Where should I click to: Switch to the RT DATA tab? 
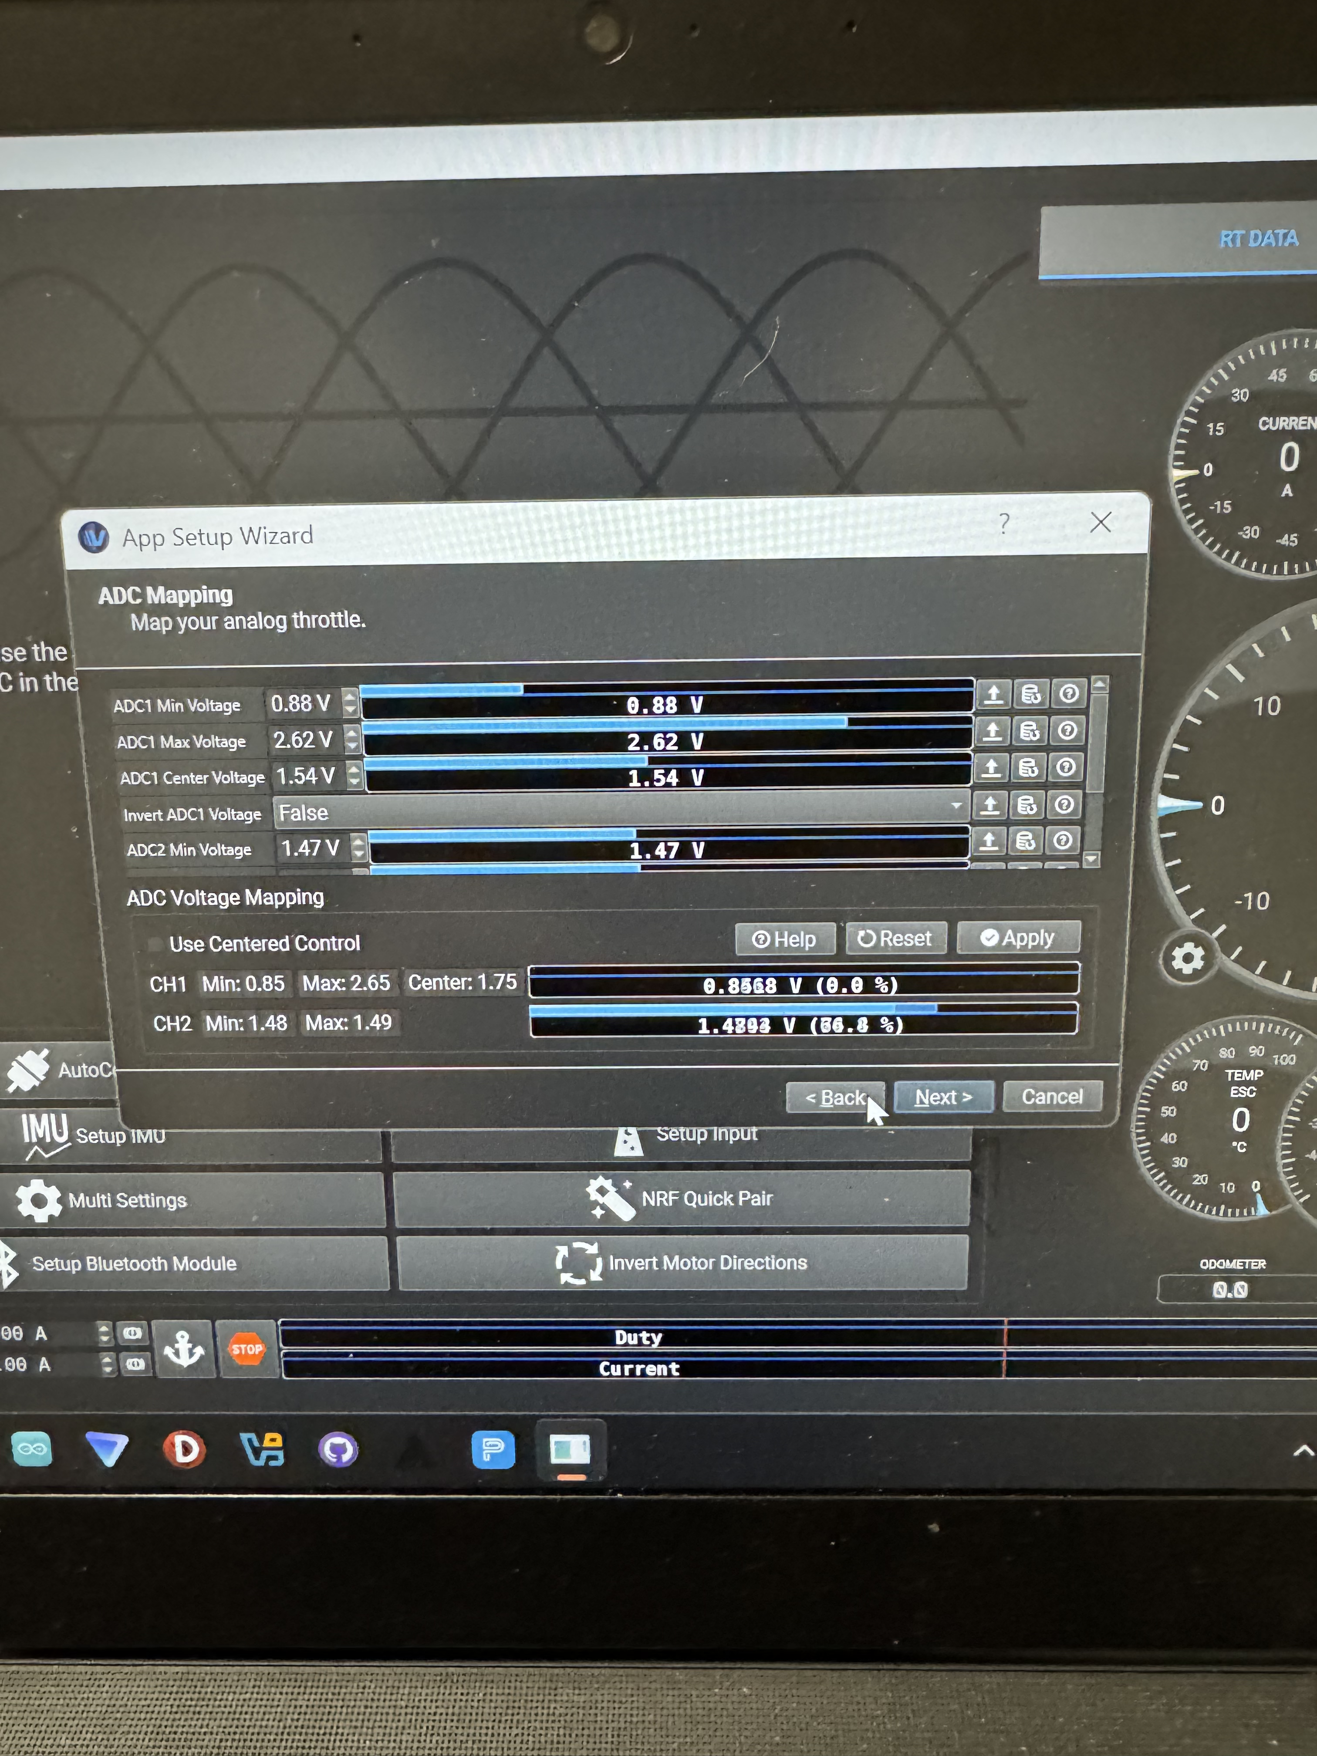(x=1258, y=238)
